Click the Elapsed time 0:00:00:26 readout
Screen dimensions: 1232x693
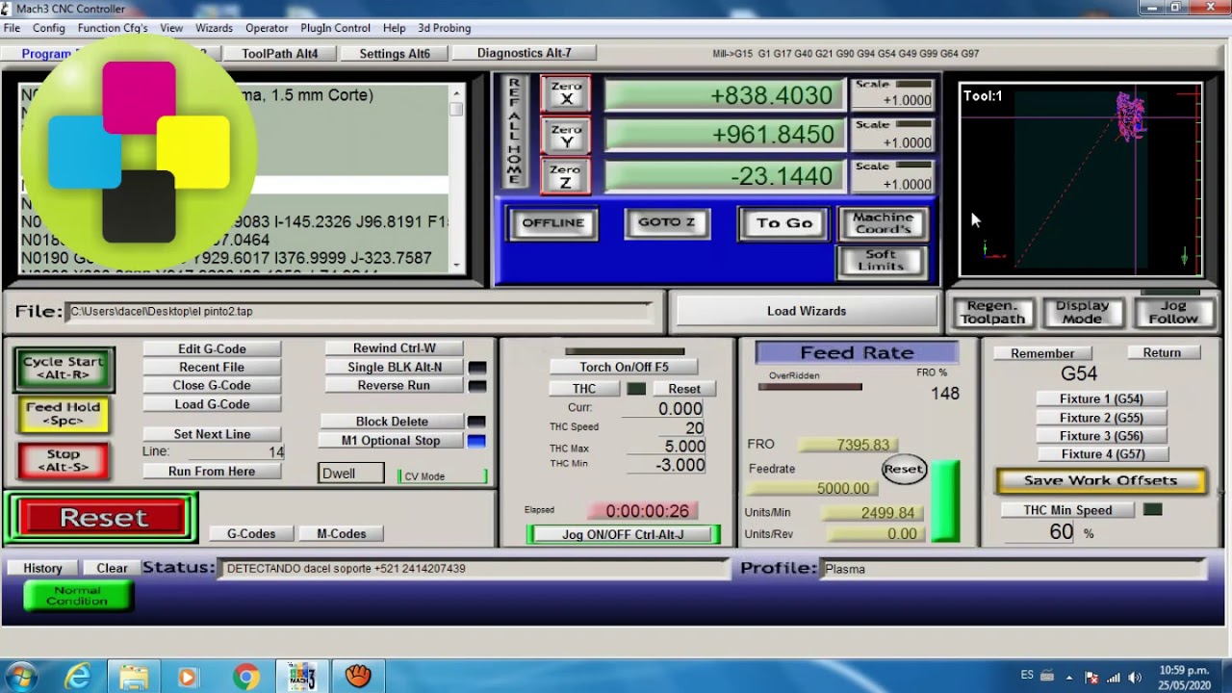pyautogui.click(x=644, y=511)
